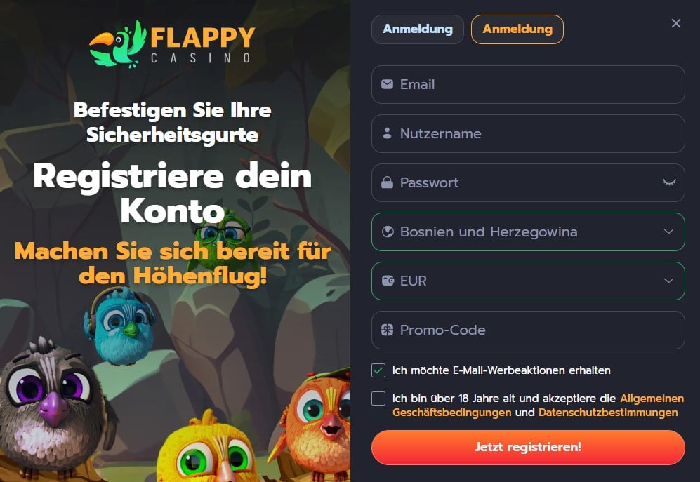The height and width of the screenshot is (482, 700).
Task: Switch to the gray Anmeldung tab
Action: (x=418, y=29)
